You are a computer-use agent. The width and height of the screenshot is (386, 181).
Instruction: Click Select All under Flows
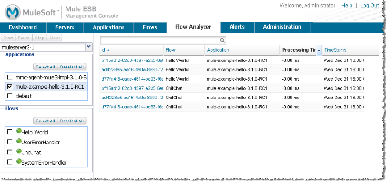(45, 121)
